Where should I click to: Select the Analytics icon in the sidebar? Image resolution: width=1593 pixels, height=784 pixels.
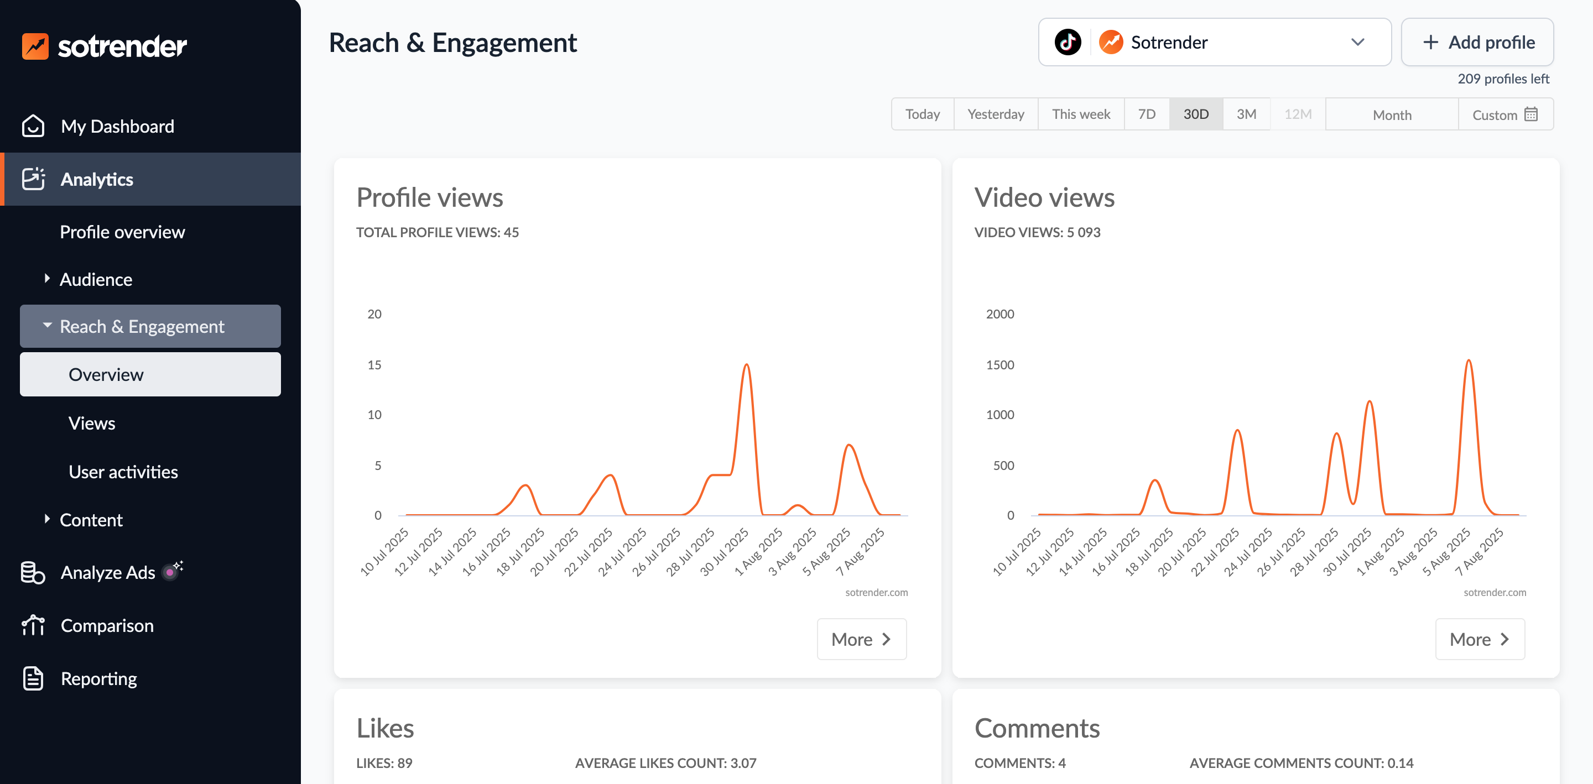pyautogui.click(x=34, y=179)
